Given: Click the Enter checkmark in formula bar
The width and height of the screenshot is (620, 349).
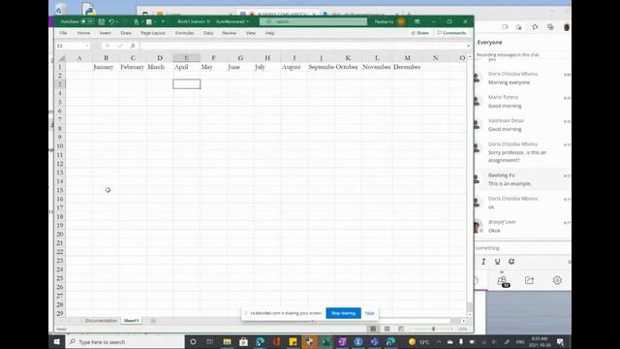Looking at the screenshot, I should coord(120,46).
